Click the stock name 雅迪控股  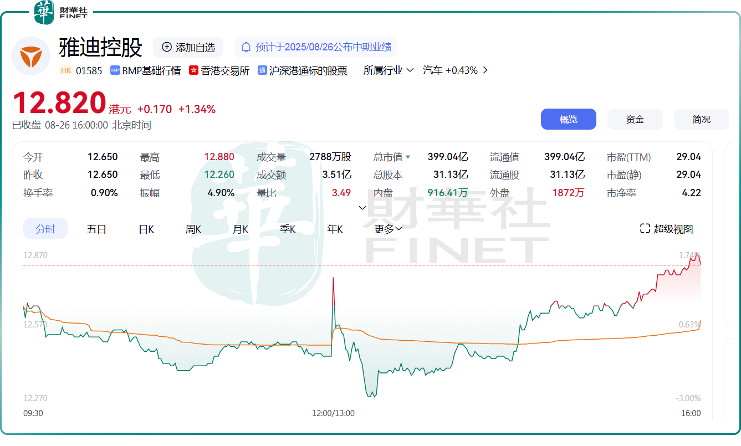coord(101,47)
